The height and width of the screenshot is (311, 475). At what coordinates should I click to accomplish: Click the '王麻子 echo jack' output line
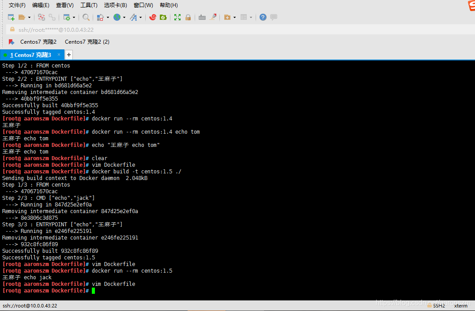pos(27,277)
